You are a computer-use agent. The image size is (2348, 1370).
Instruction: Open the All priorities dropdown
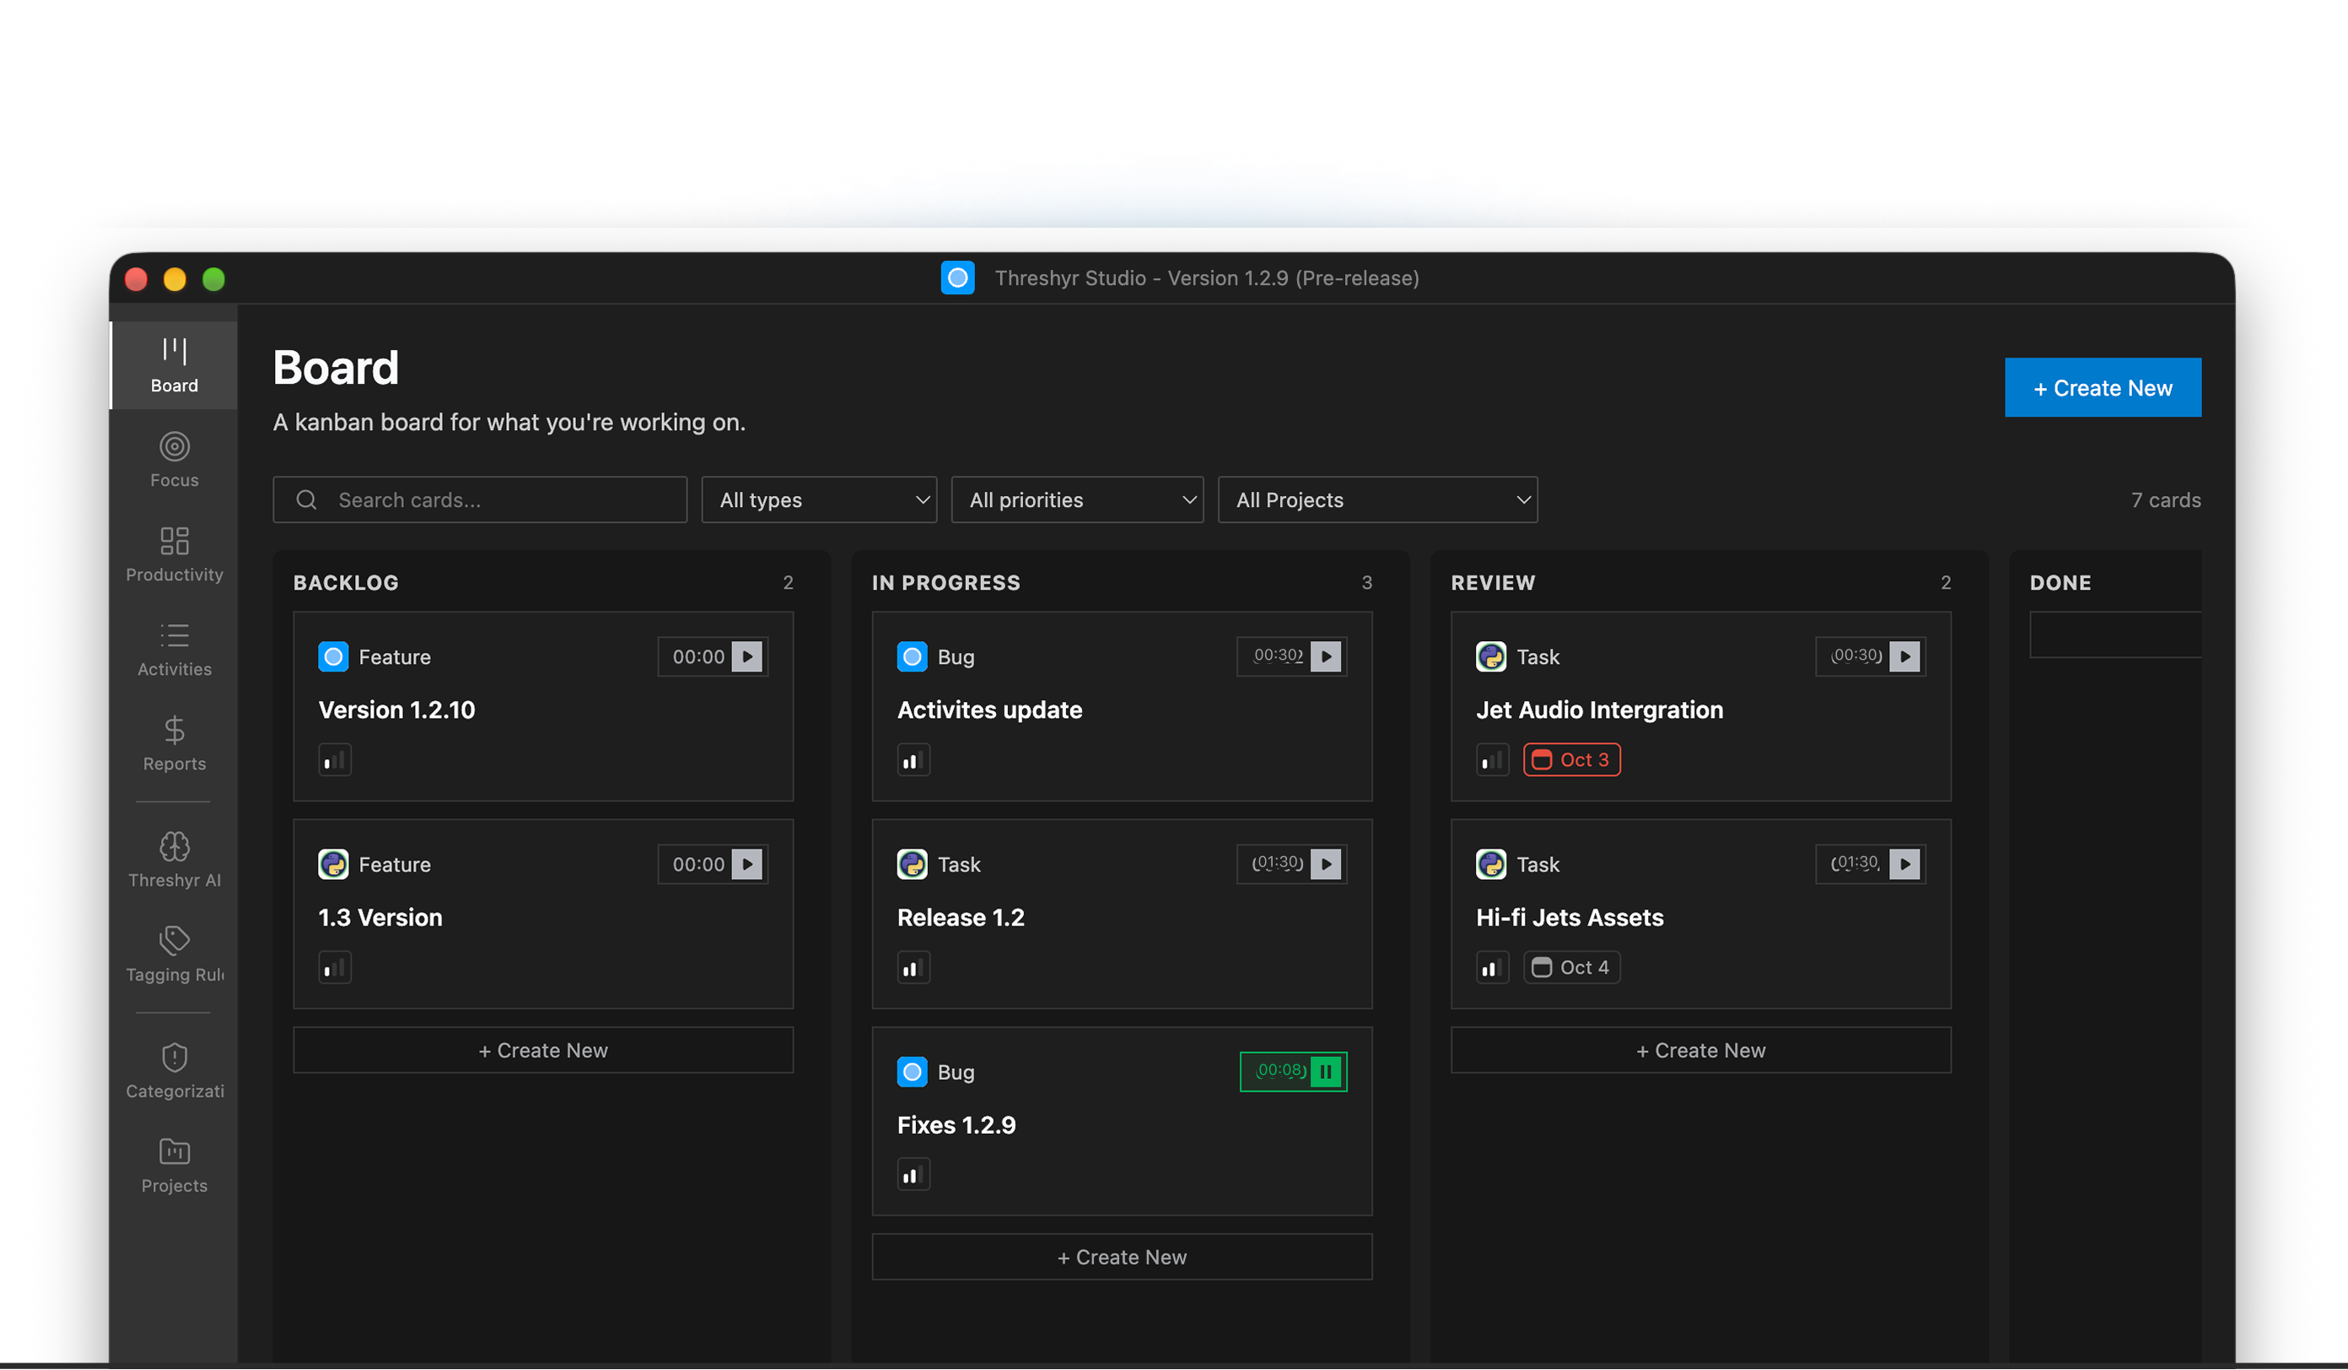[x=1077, y=500]
